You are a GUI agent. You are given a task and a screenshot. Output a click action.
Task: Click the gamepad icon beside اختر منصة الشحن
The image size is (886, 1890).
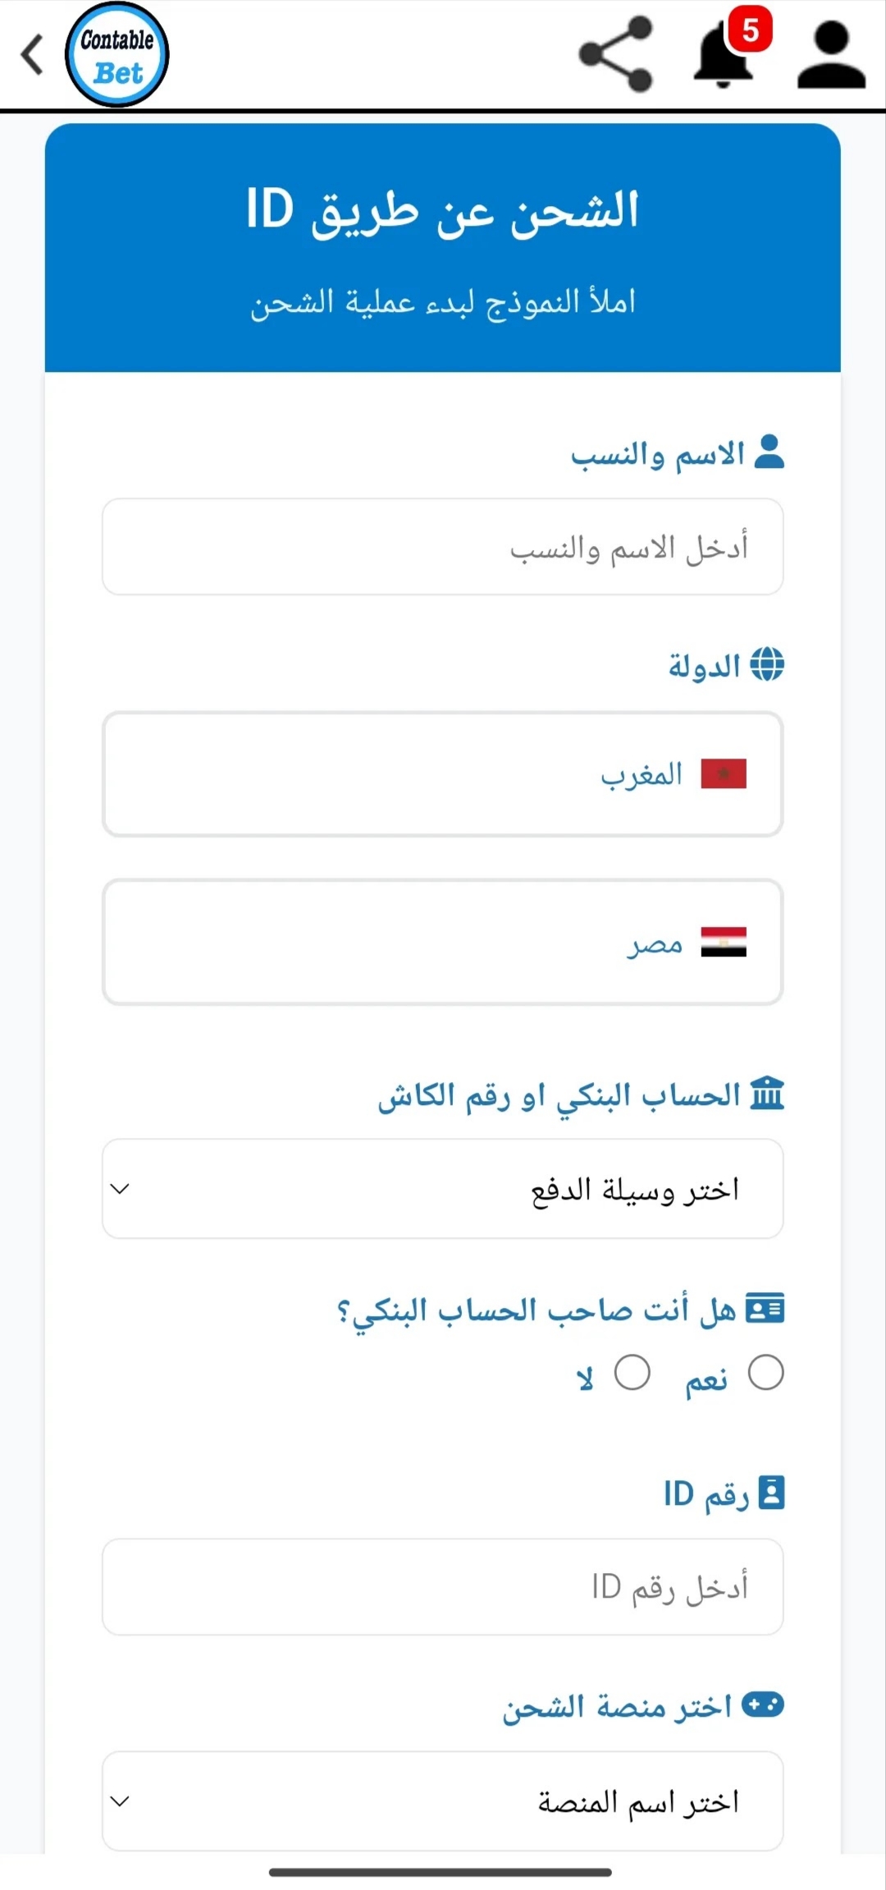[x=763, y=1705]
